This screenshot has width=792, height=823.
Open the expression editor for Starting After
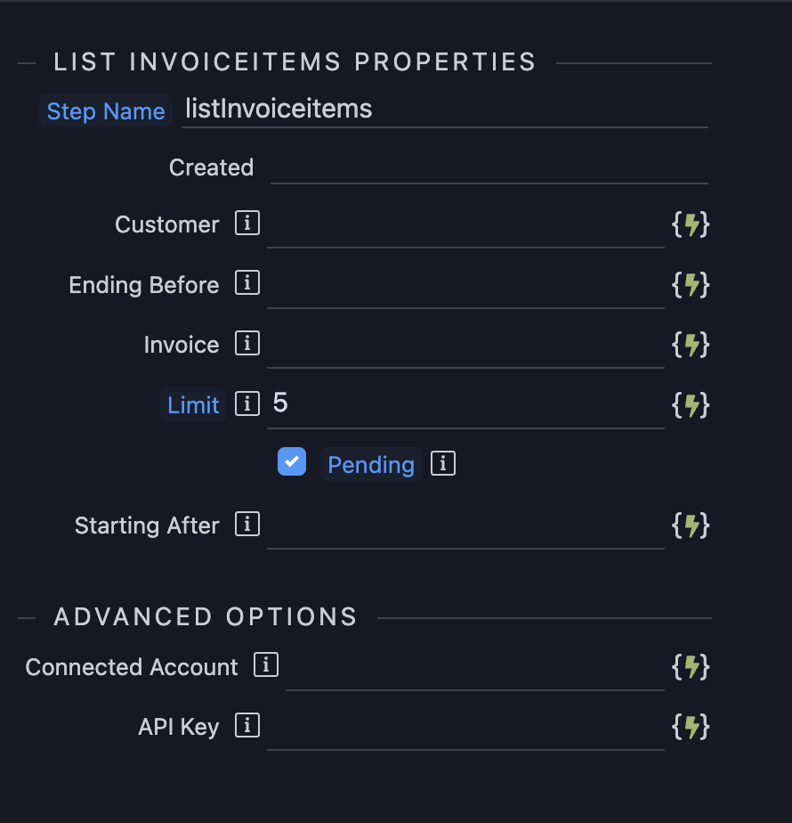coord(691,526)
